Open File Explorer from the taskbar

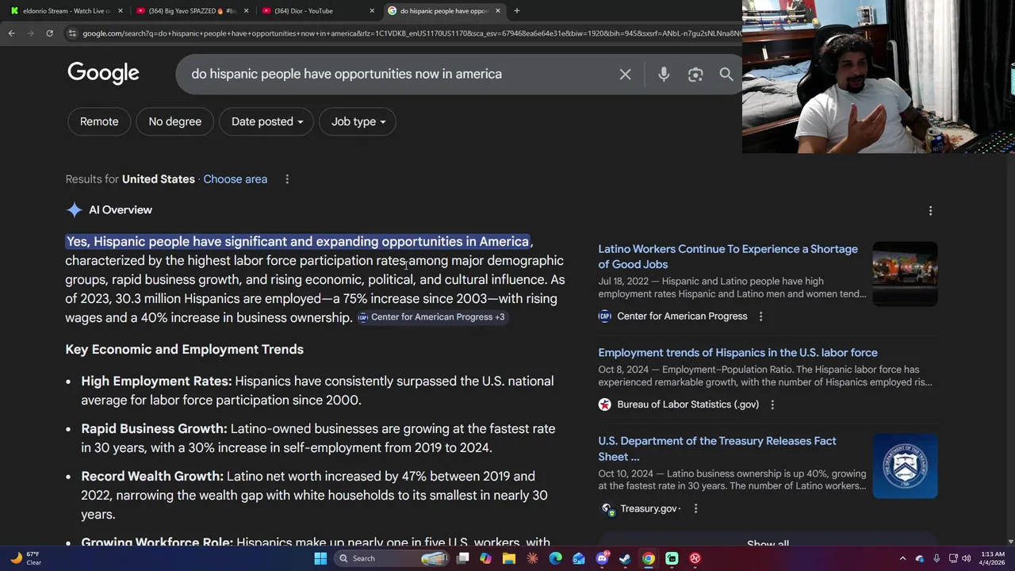point(509,558)
